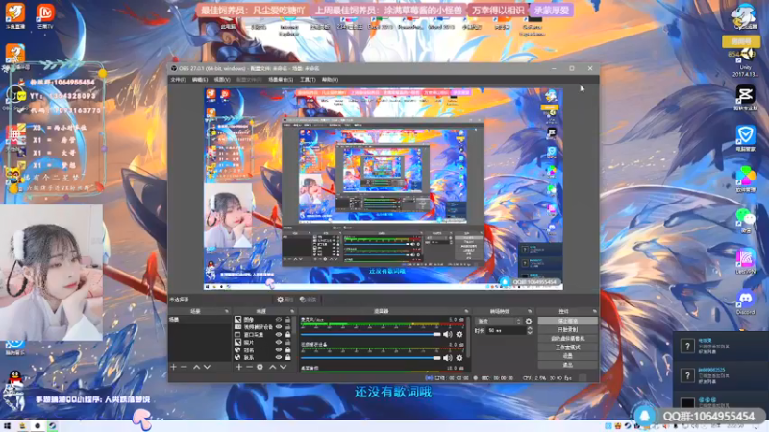
Task: Open the QQ penguin desktop icon
Action: click(15, 381)
